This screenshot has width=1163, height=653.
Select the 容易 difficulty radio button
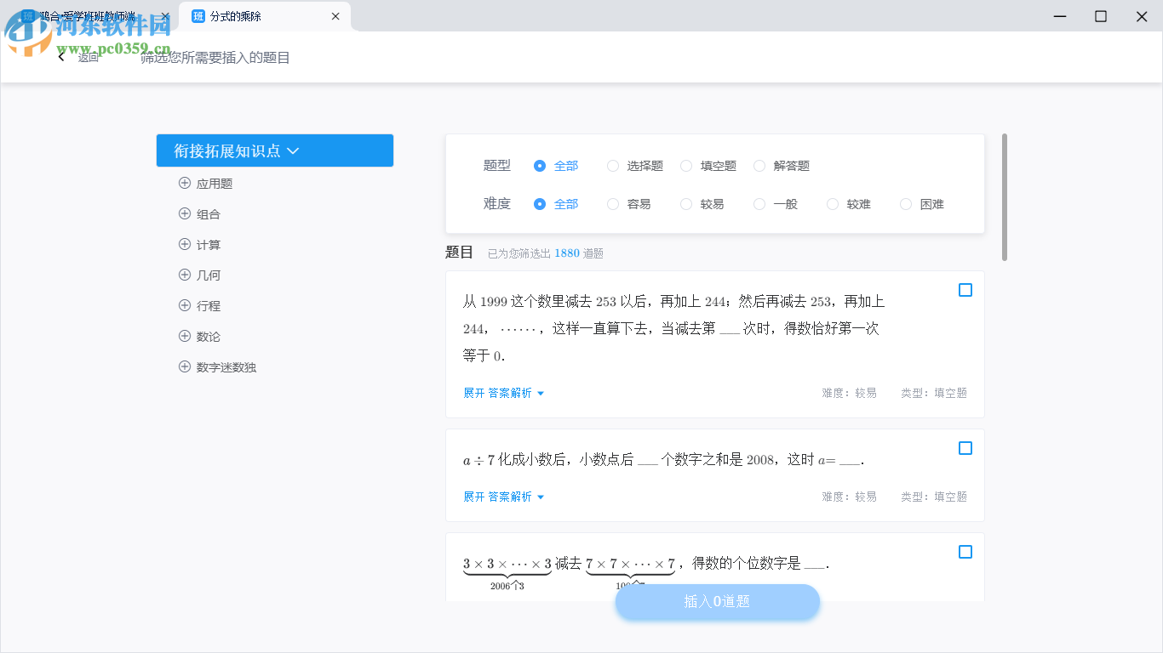click(613, 204)
